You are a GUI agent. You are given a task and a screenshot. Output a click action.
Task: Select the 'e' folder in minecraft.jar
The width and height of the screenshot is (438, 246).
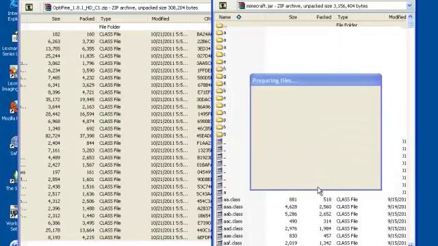coord(220,61)
